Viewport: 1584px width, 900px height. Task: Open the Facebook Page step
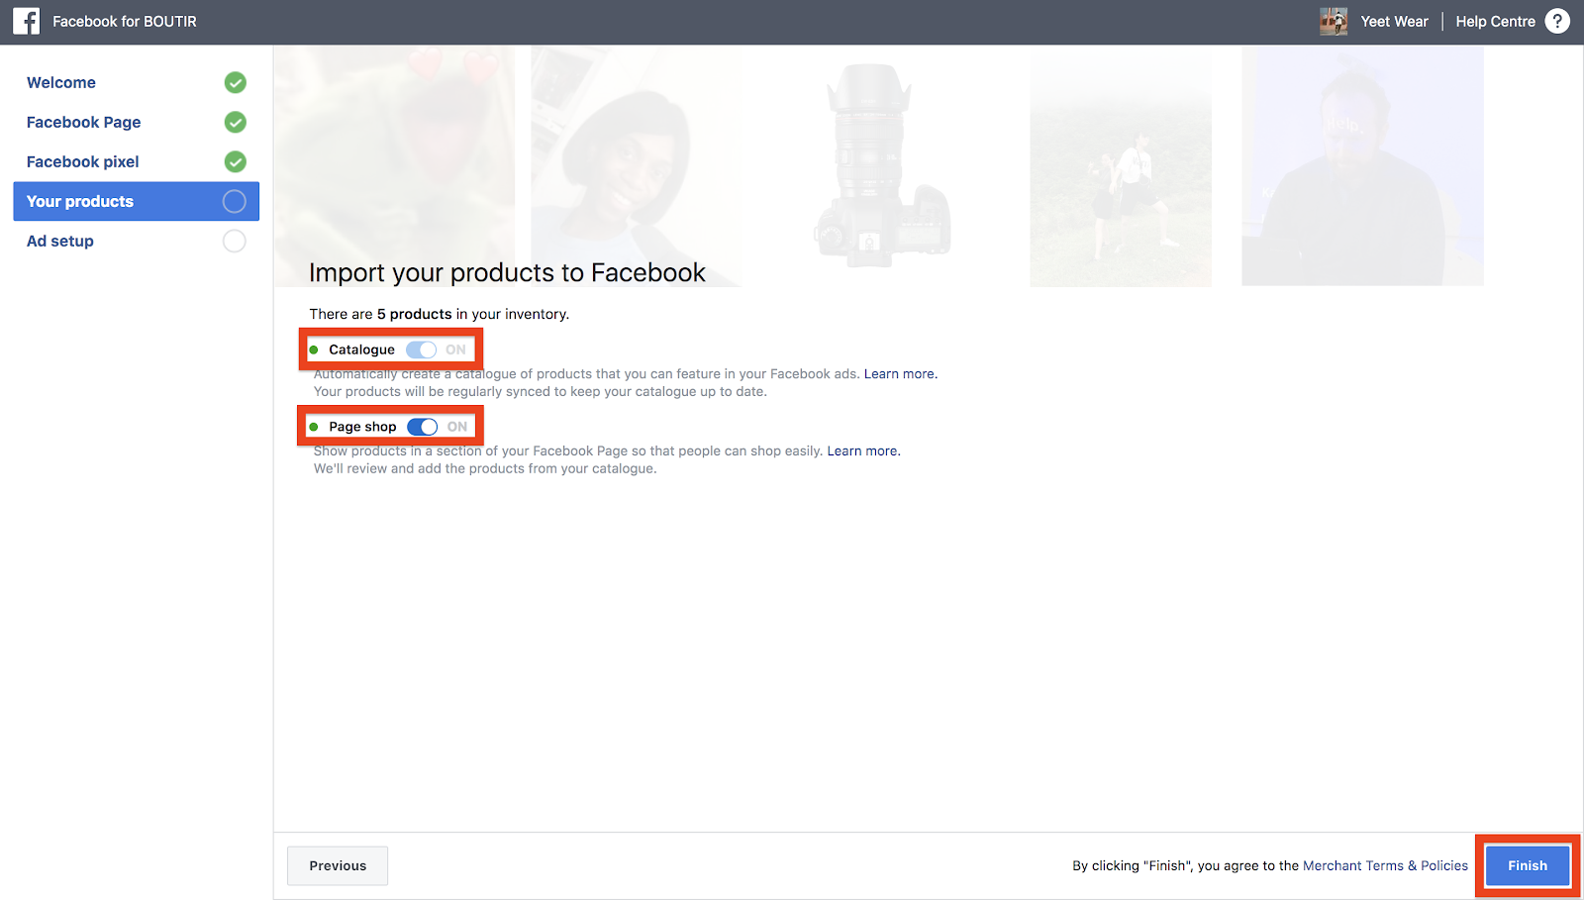point(84,122)
